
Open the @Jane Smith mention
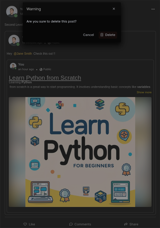tap(23, 54)
